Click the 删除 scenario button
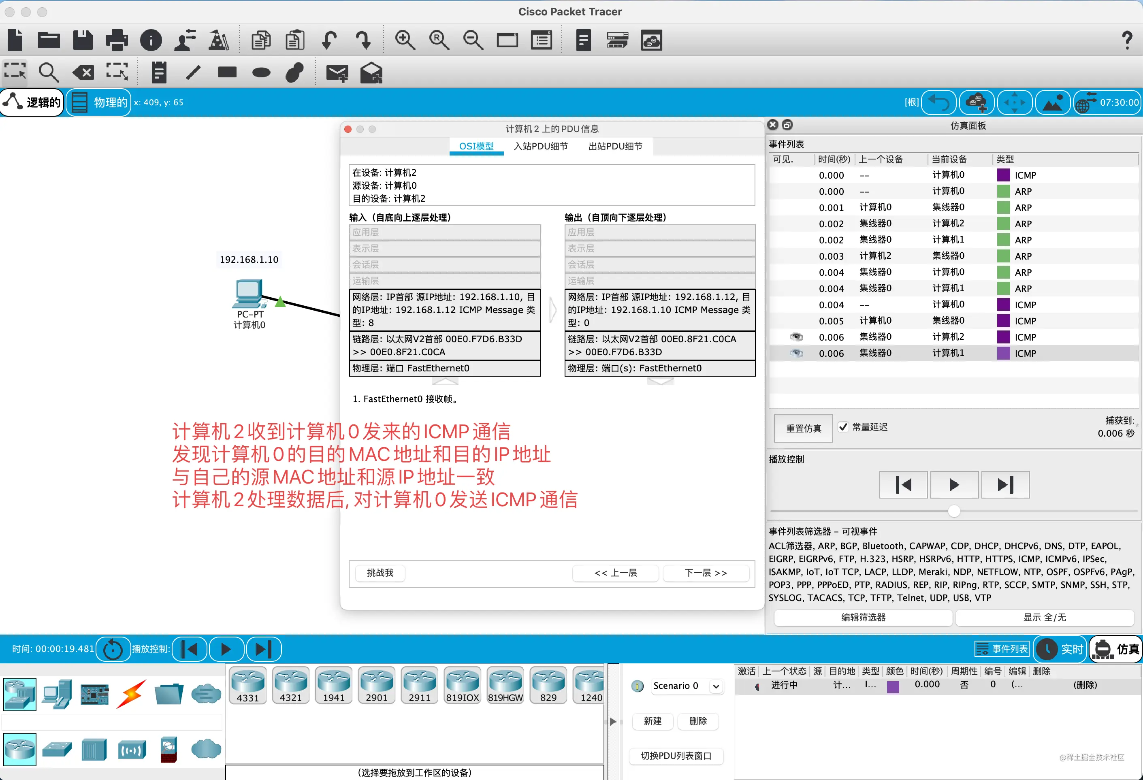Viewport: 1143px width, 780px height. pyautogui.click(x=698, y=721)
